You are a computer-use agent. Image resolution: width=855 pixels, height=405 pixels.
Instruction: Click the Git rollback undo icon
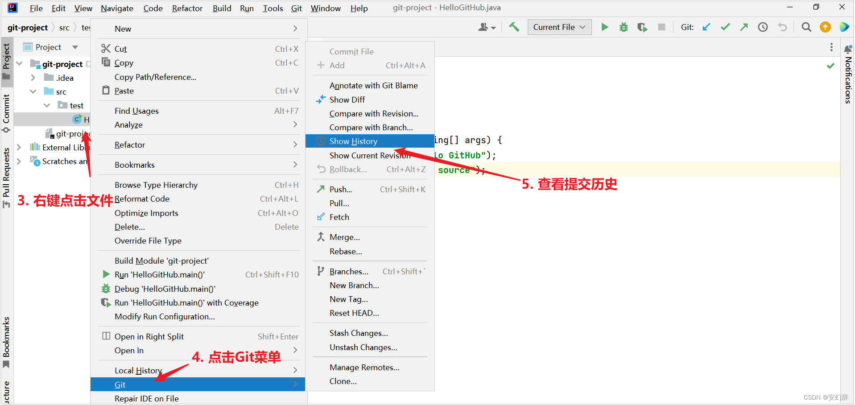(782, 27)
